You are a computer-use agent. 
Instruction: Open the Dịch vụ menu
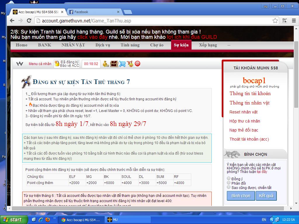point(102,45)
